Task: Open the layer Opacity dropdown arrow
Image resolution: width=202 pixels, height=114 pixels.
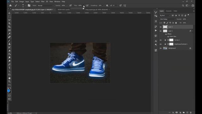Action: point(188,19)
